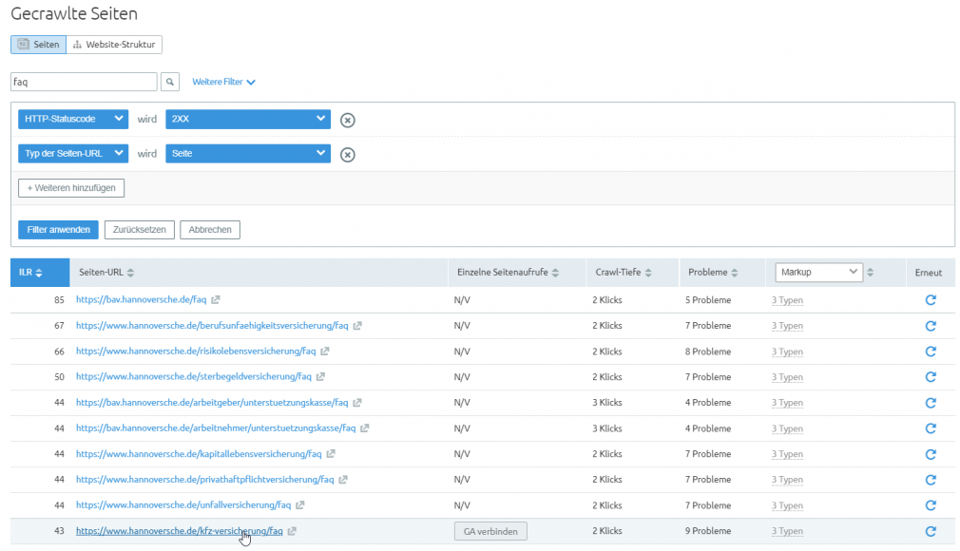Image resolution: width=960 pixels, height=551 pixels.
Task: Open the HTTP-Statuscode filter dropdown
Action: point(73,119)
